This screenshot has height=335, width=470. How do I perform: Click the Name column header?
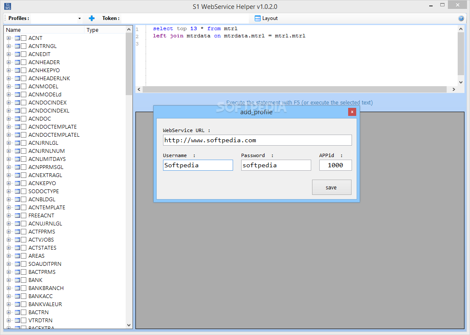click(x=44, y=30)
